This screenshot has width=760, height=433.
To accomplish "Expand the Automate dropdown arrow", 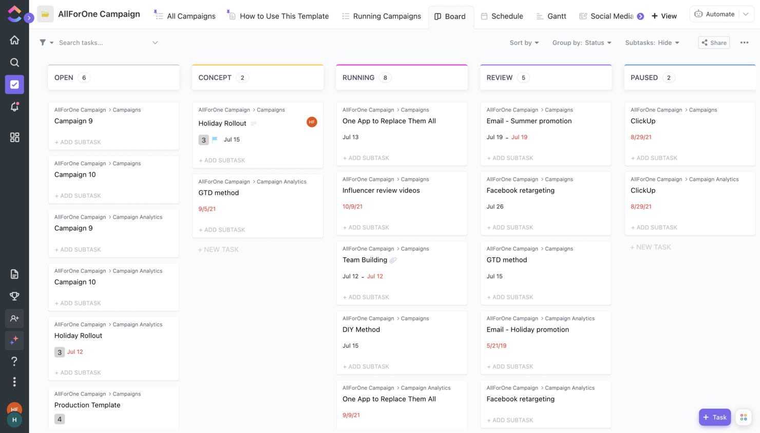I will [x=746, y=14].
